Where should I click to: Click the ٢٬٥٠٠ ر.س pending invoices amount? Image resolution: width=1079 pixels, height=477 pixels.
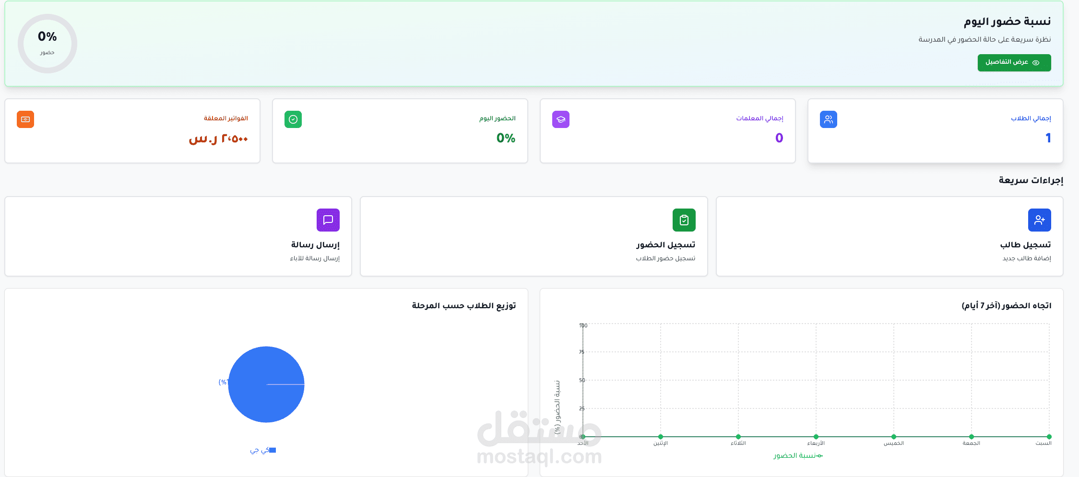218,139
